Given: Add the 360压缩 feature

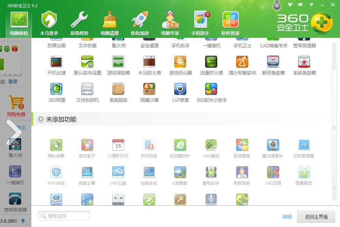Looking at the screenshot, I should click(x=273, y=176).
